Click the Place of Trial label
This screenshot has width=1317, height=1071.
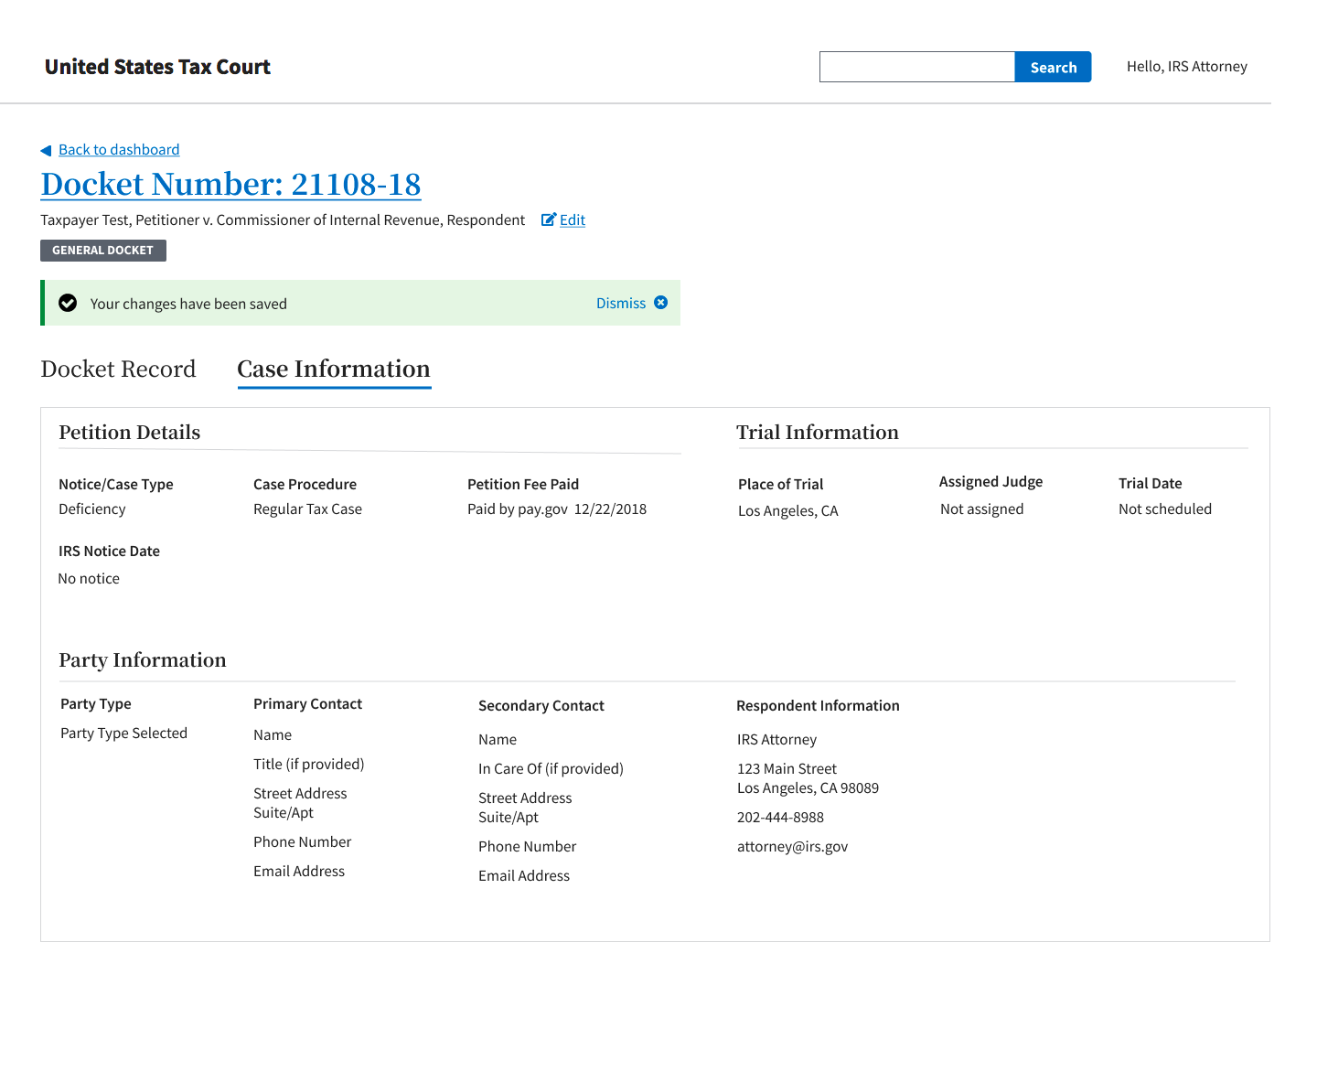781,485
